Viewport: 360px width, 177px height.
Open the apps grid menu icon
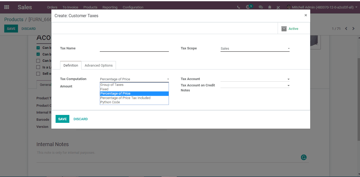point(7,7)
